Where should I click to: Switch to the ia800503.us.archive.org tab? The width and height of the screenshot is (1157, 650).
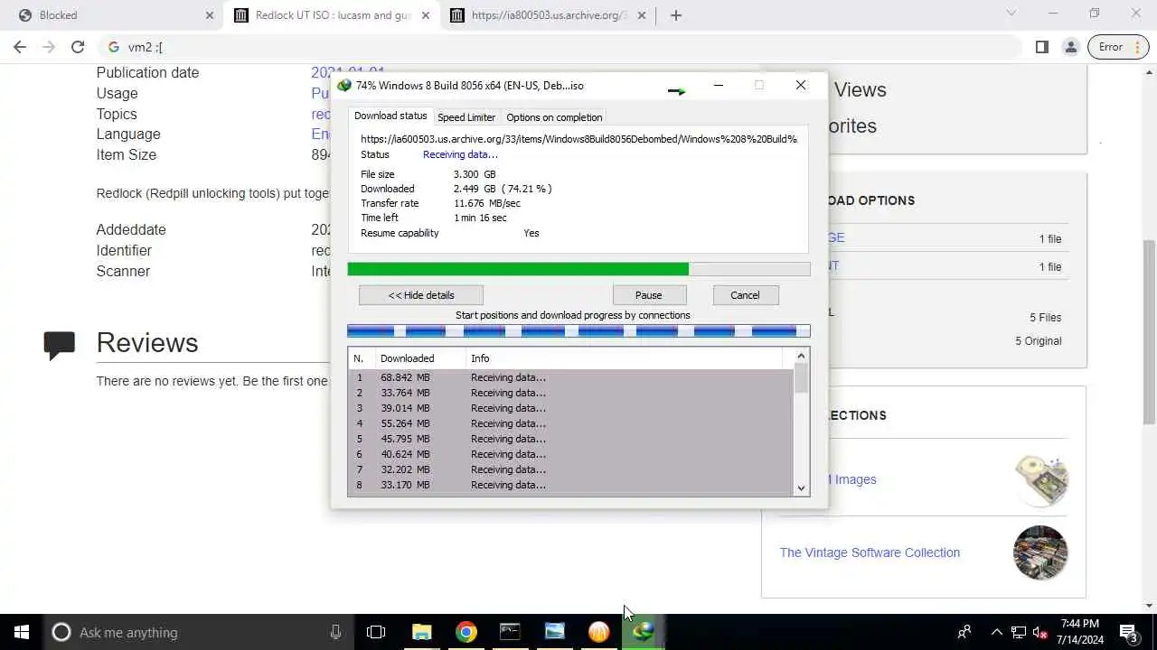pyautogui.click(x=549, y=15)
